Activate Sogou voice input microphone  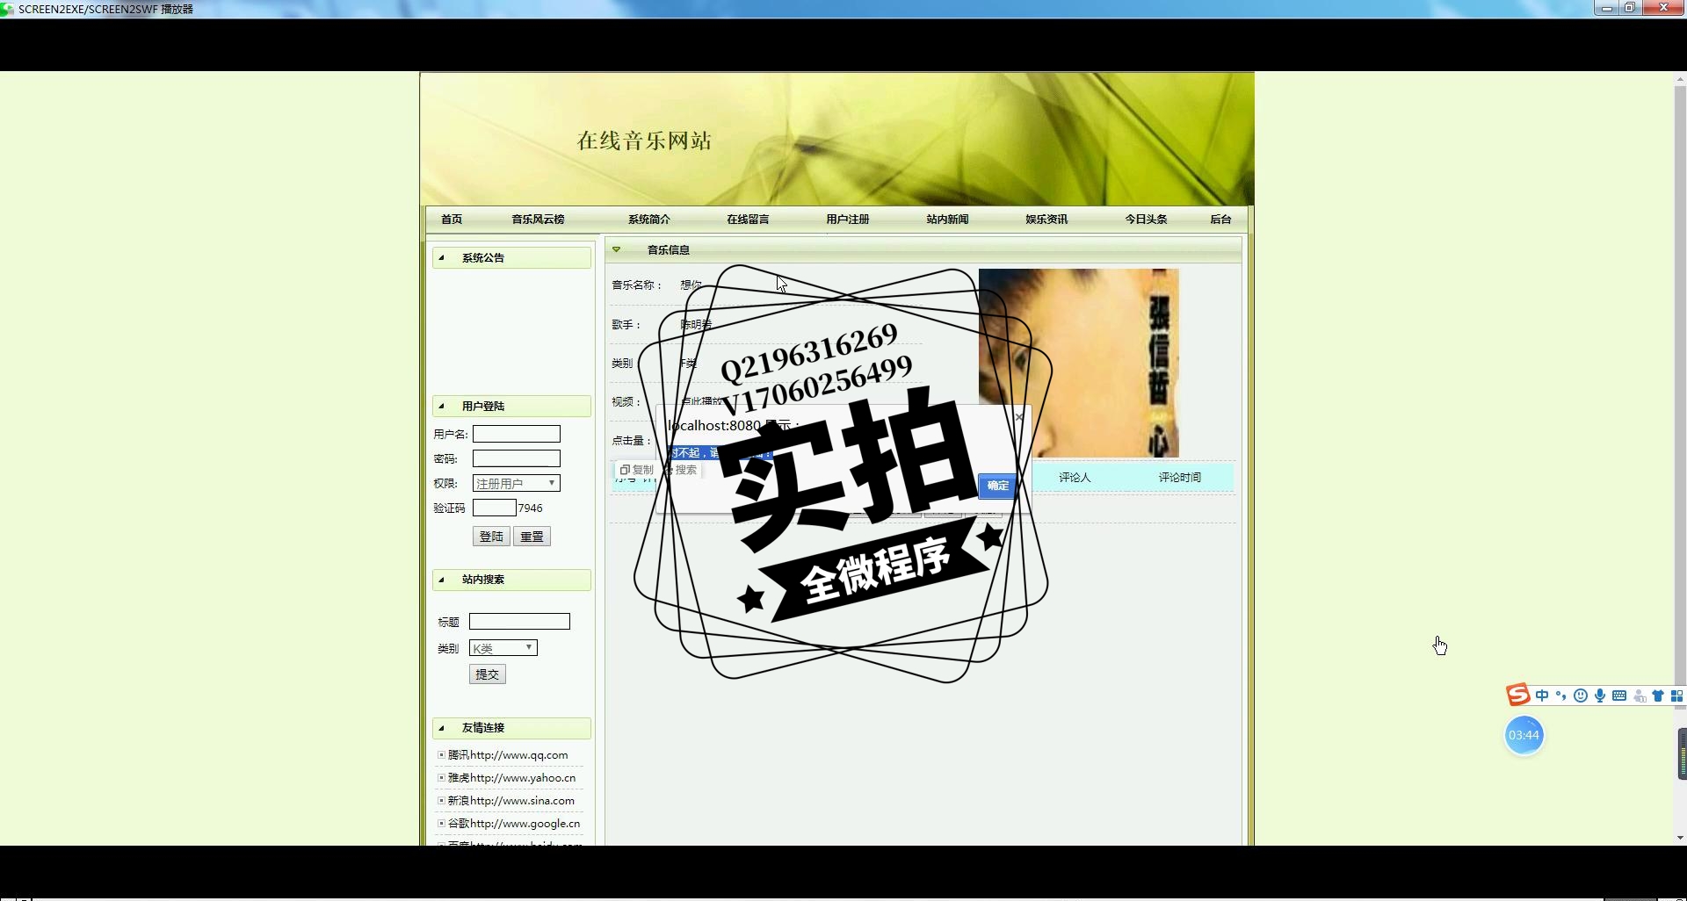[x=1600, y=696]
